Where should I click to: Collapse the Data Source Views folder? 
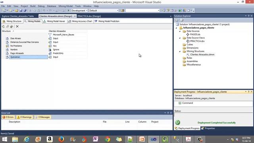point(180,38)
